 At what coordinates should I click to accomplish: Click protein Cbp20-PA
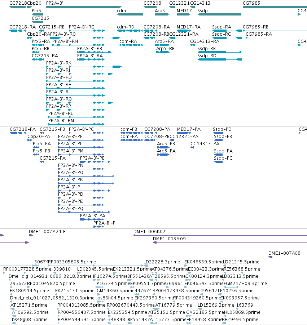39,137
